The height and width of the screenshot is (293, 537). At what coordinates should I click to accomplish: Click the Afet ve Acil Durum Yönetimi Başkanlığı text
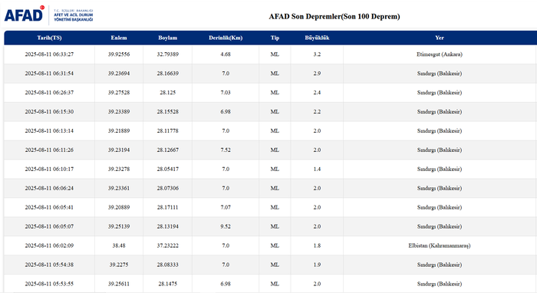point(74,15)
